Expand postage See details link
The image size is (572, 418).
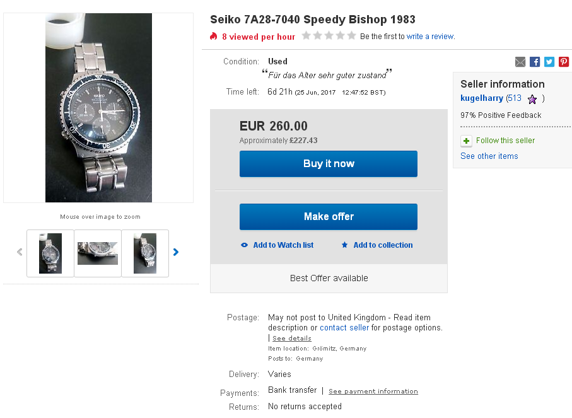[x=292, y=339]
